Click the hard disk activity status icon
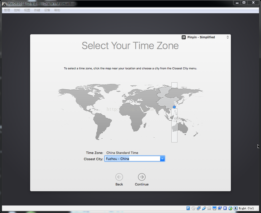 click(188, 208)
